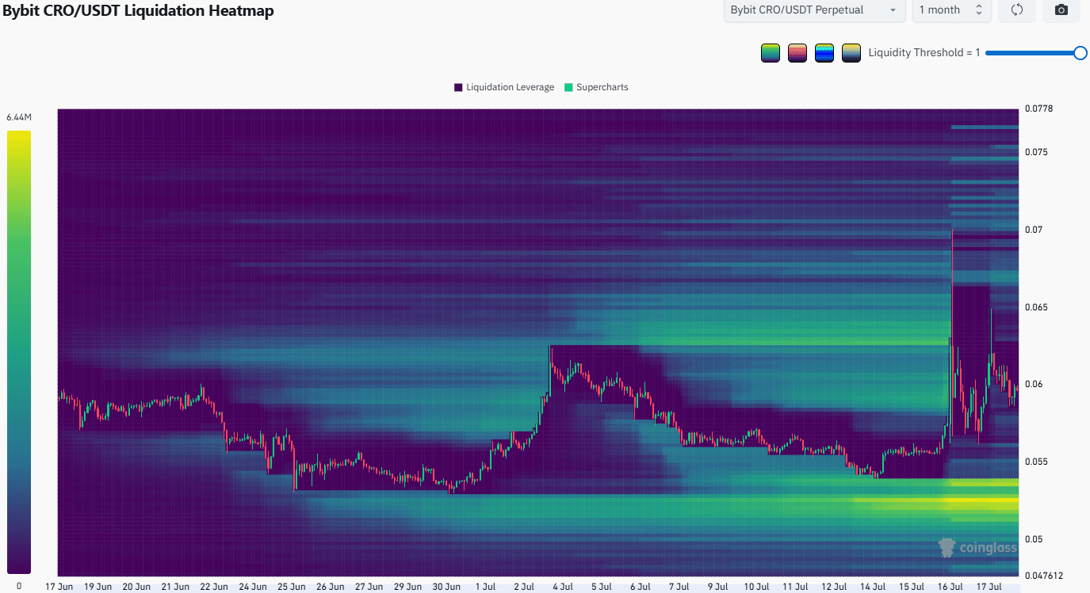Click the 10 Jul date label
The height and width of the screenshot is (593, 1090).
[x=756, y=587]
